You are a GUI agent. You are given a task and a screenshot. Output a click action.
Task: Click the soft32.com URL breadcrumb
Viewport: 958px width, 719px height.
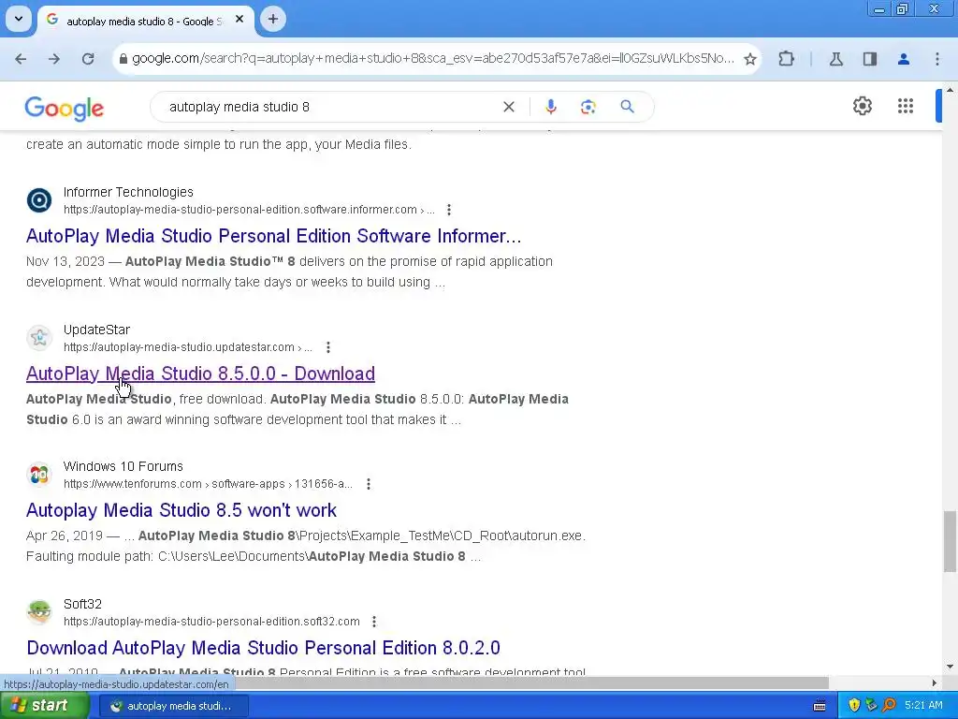pos(211,622)
